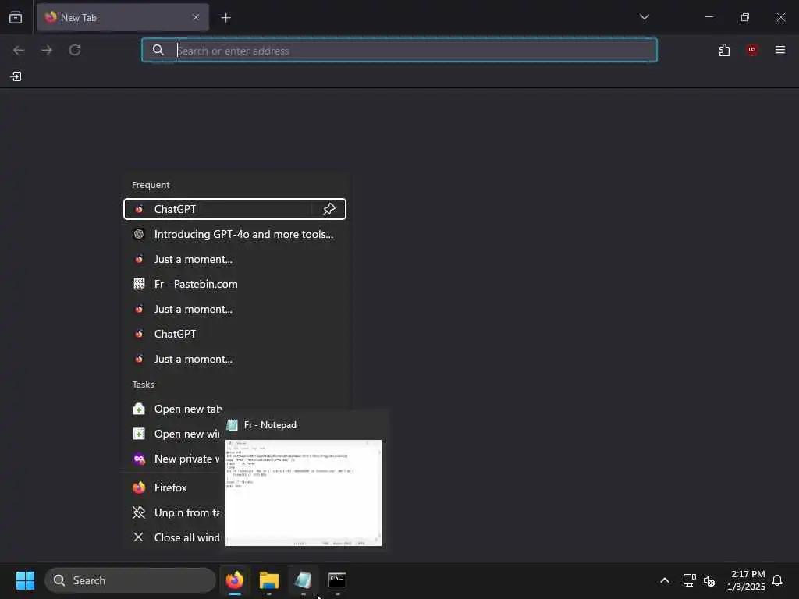Open the muted volume tray icon
799x599 pixels.
coord(708,580)
